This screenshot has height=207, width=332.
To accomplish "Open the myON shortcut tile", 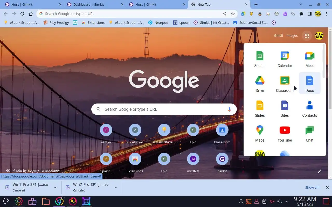I will pos(193,163).
